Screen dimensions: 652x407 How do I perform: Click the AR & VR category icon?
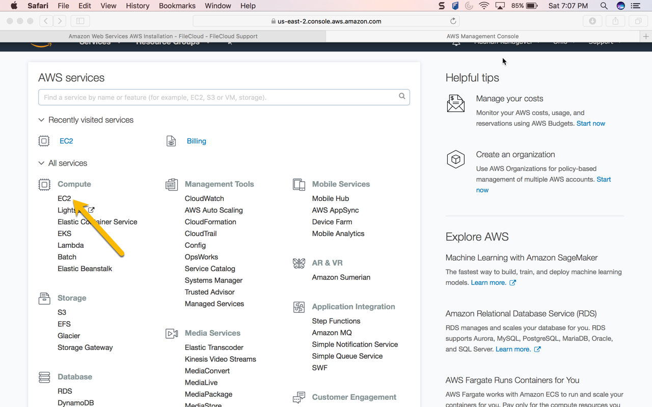pos(298,263)
